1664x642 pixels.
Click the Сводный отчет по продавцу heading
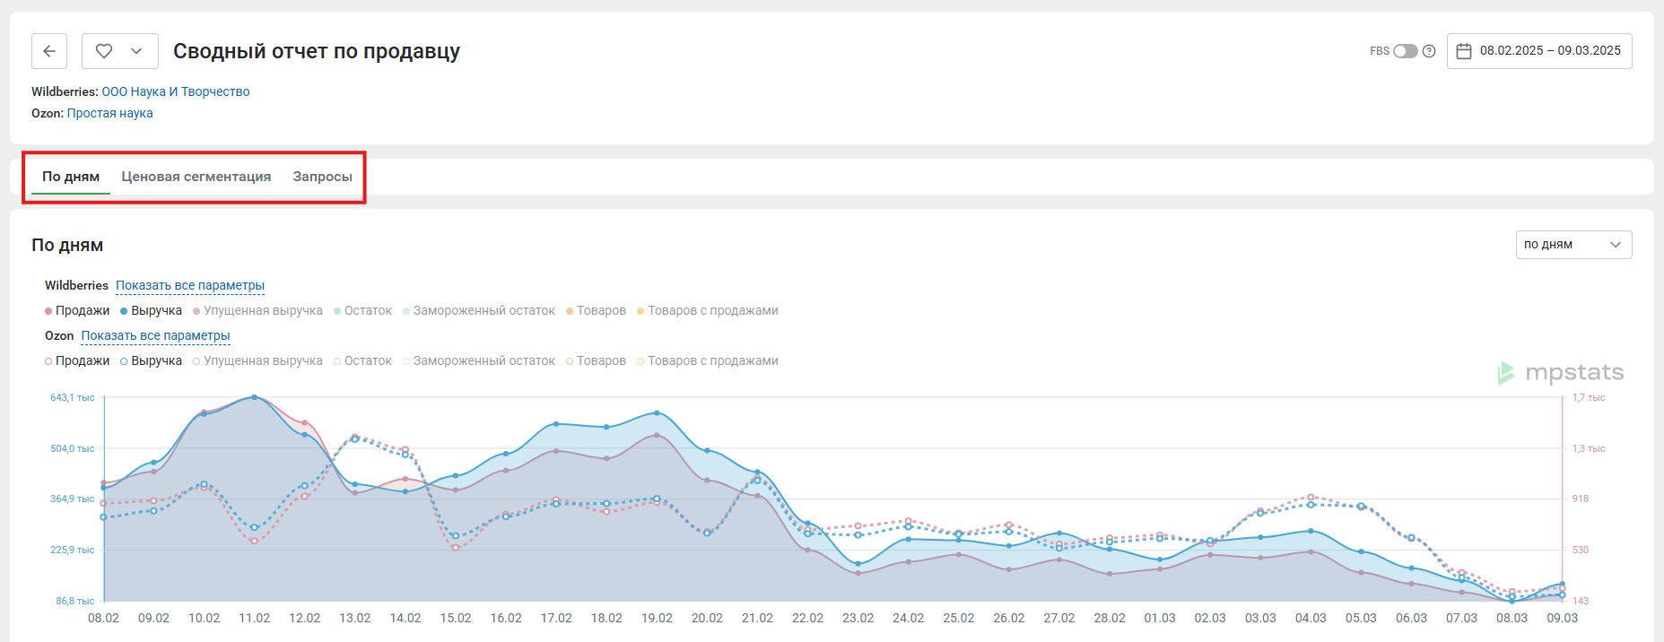tap(317, 51)
